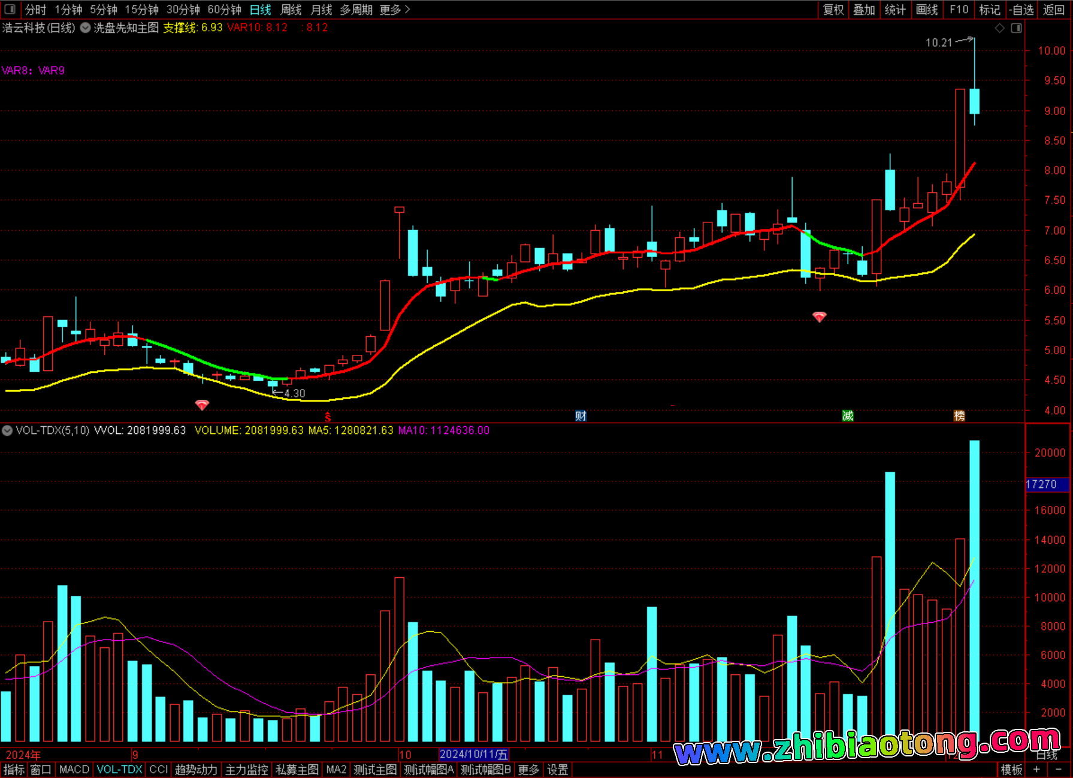Click the 2024/10/11 date marker on timeline
The width and height of the screenshot is (1073, 778).
click(x=473, y=755)
